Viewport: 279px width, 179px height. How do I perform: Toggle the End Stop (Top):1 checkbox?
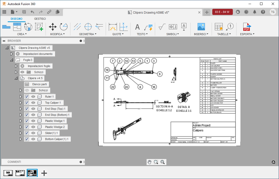click(27, 109)
